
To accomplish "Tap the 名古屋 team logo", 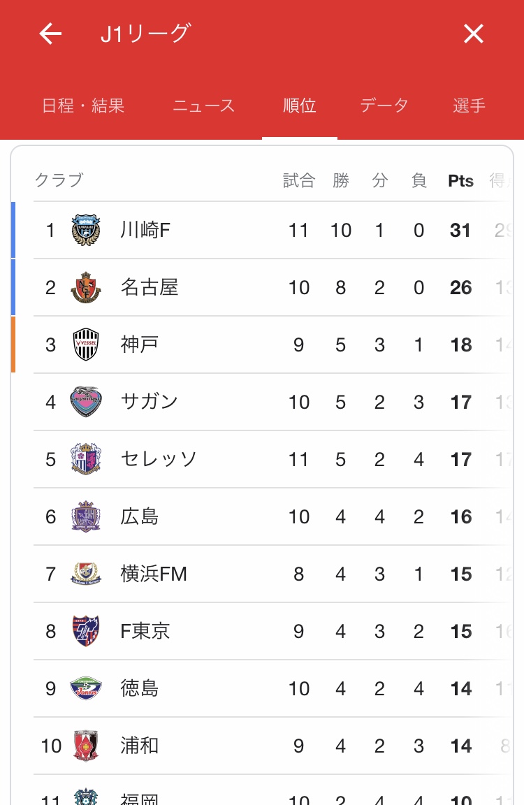I will 86,288.
